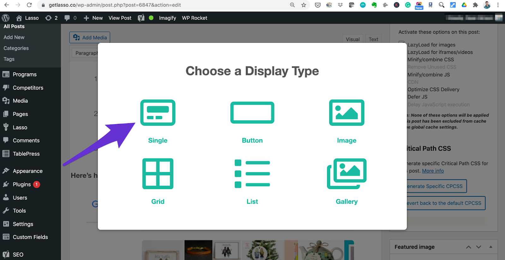The width and height of the screenshot is (505, 260).
Task: Open the updates icon showing 2
Action: [51, 18]
